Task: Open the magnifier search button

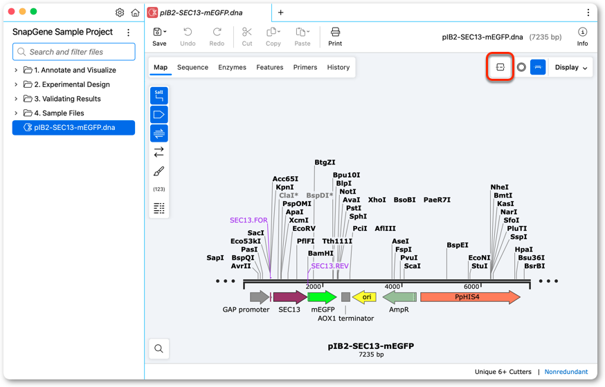Action: point(159,348)
